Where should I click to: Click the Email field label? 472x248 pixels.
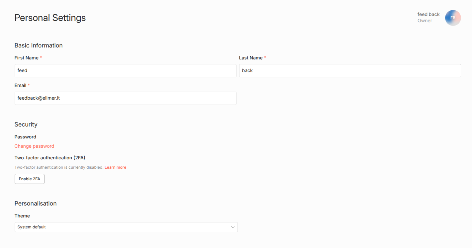pyautogui.click(x=20, y=85)
